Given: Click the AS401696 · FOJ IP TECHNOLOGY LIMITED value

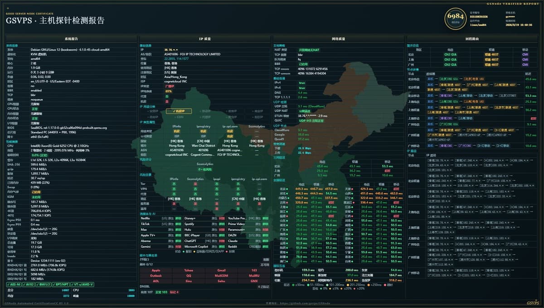Looking at the screenshot, I should pyautogui.click(x=192, y=54).
